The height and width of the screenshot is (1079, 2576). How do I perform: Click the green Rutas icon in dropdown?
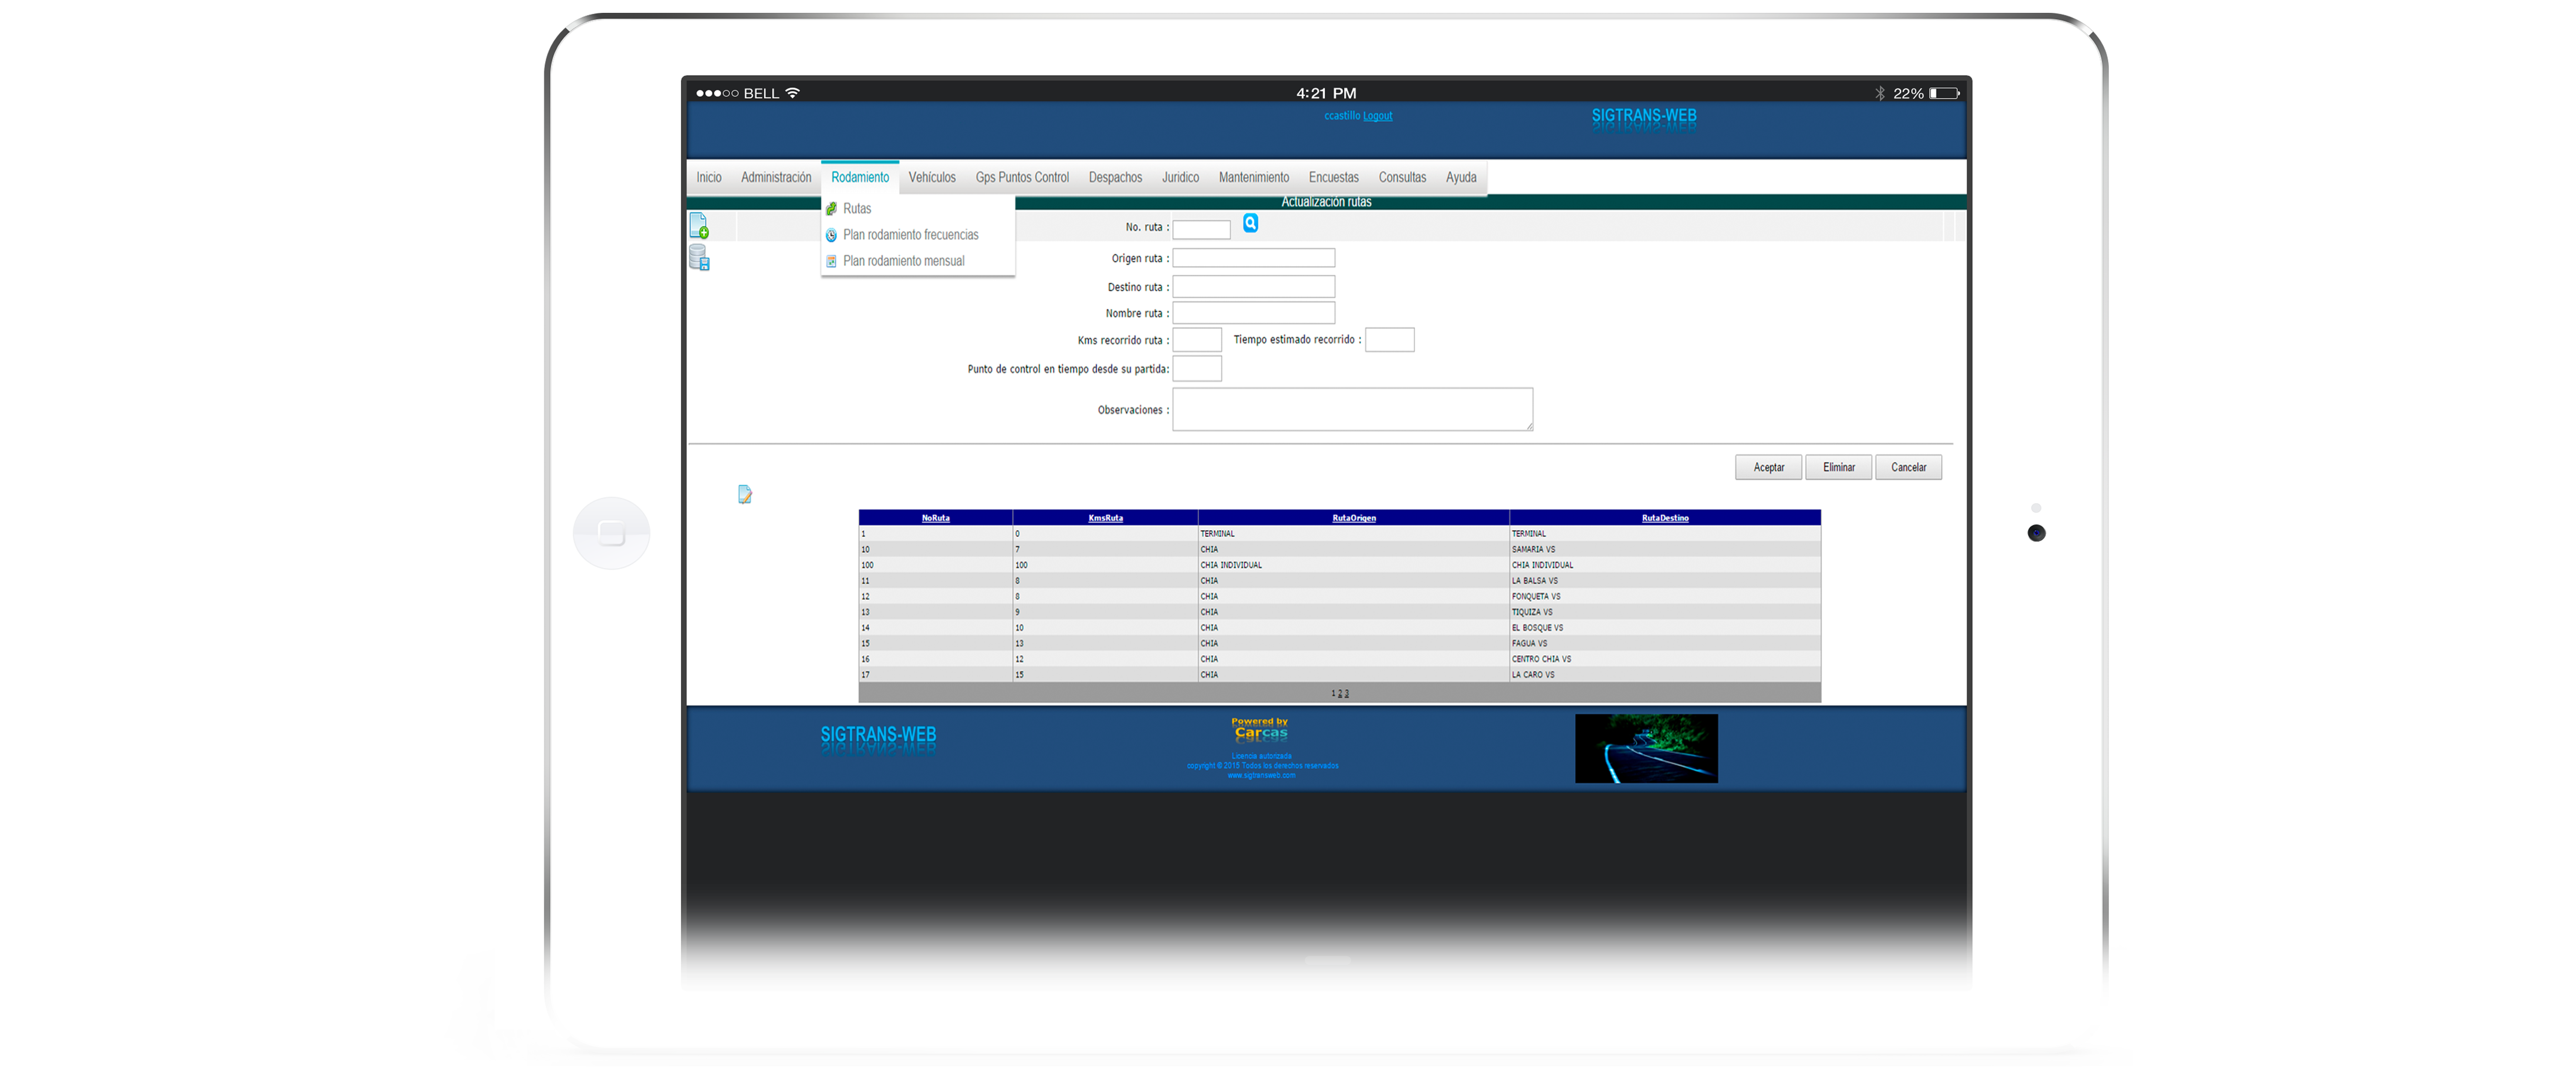click(831, 209)
